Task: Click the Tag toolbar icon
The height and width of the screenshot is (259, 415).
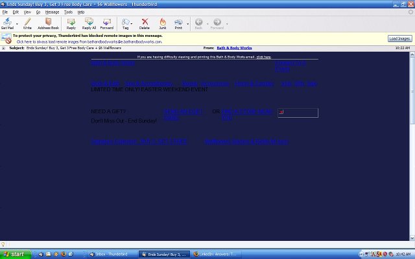Action: (x=125, y=23)
